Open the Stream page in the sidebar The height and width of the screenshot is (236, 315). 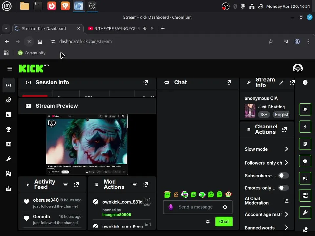(9, 85)
